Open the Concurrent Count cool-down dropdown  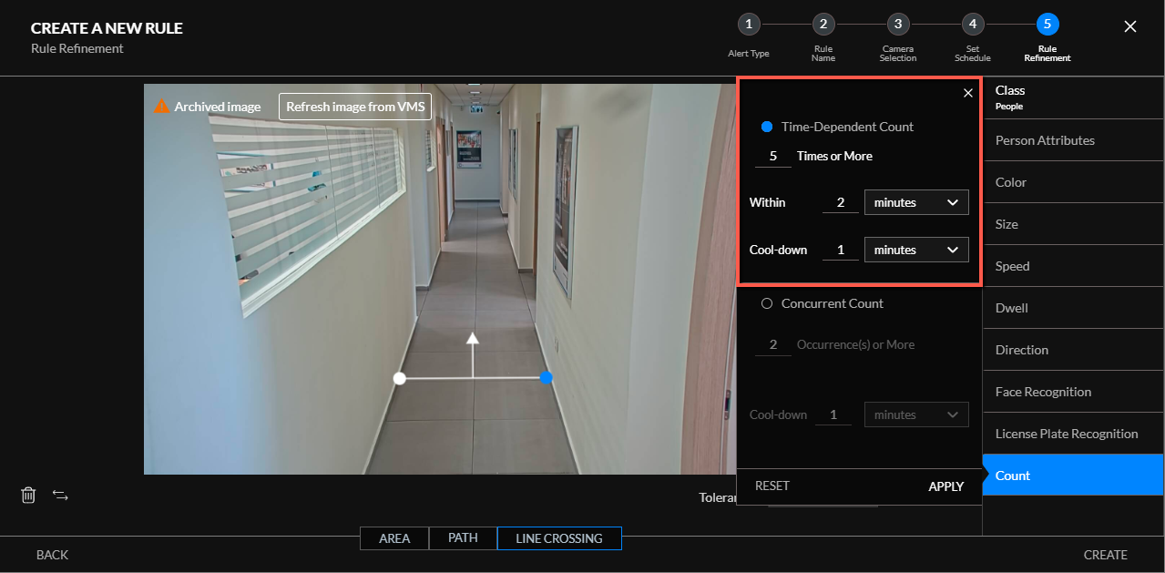(x=916, y=414)
